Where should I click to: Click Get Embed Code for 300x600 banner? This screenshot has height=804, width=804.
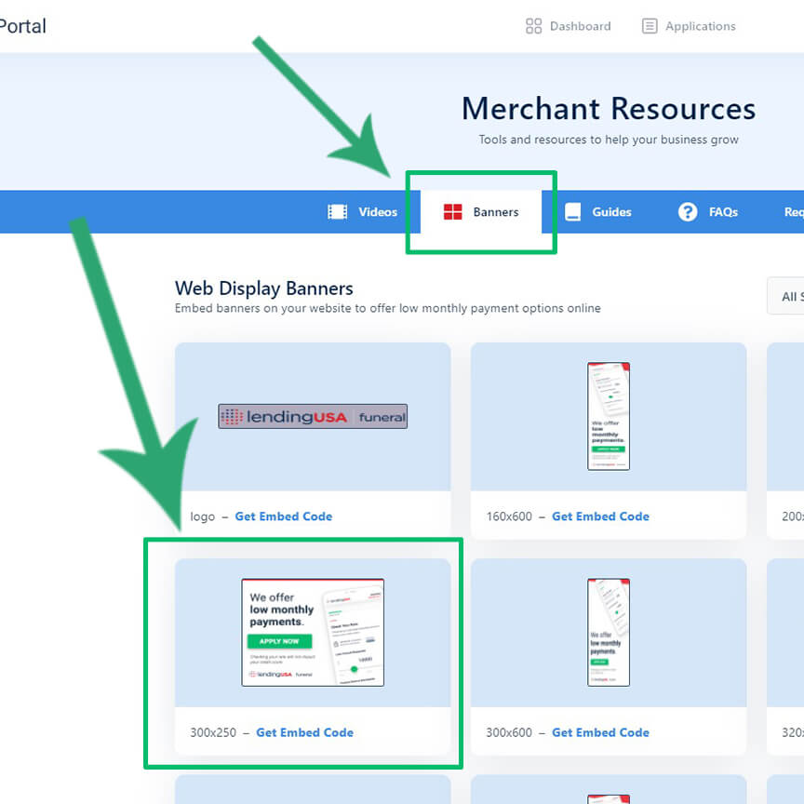[600, 732]
